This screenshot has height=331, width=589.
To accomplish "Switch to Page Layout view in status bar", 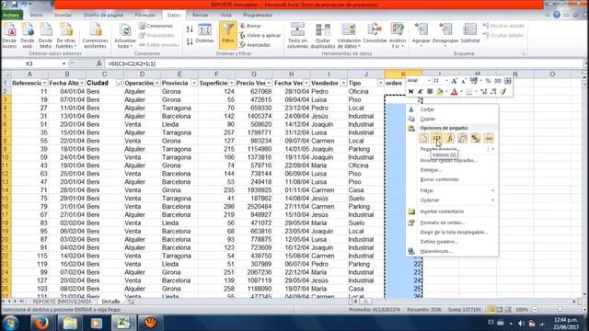I will [500, 310].
